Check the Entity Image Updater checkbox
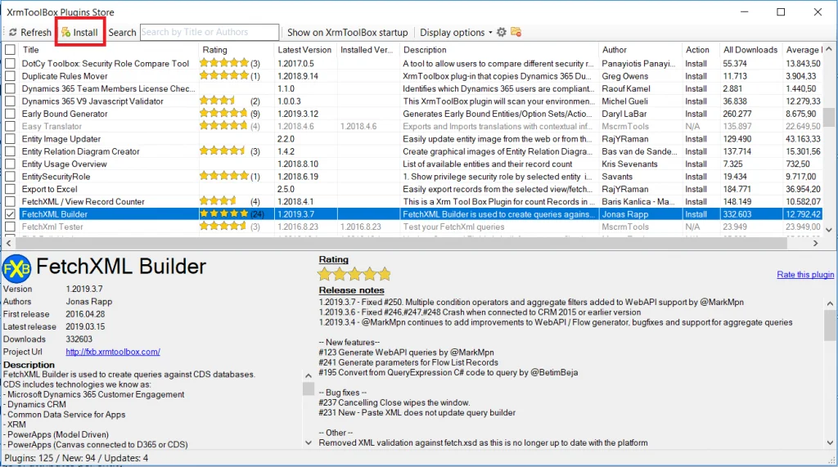The width and height of the screenshot is (838, 467). [10, 138]
